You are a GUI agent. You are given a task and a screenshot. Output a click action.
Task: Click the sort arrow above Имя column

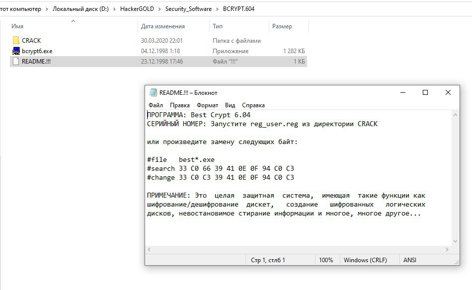tap(73, 21)
